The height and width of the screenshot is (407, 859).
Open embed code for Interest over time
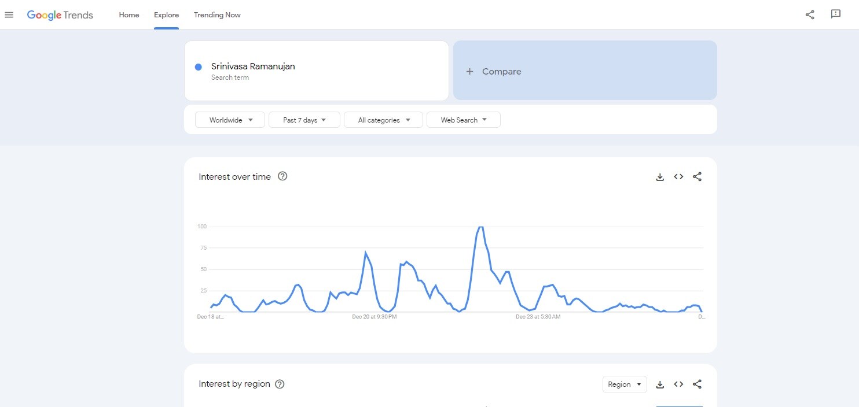(x=678, y=177)
